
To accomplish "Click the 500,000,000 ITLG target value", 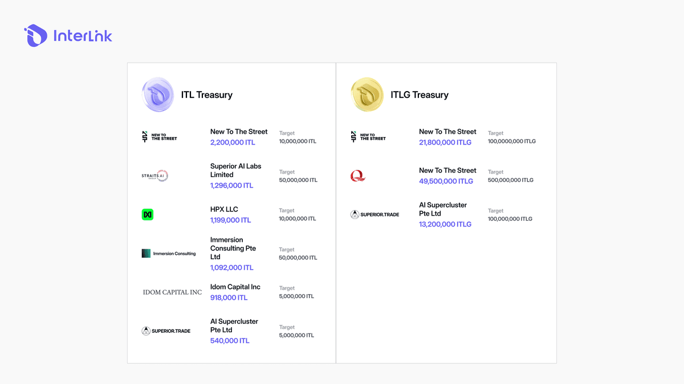I will [511, 180].
